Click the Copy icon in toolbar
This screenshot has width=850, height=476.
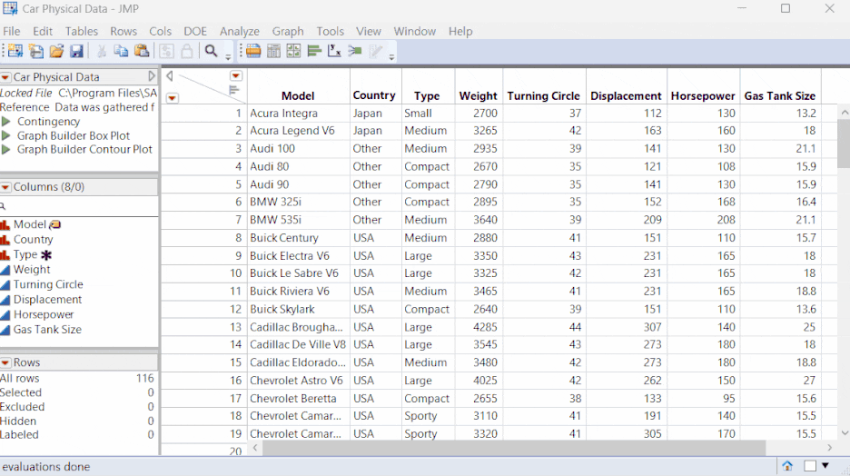point(121,51)
